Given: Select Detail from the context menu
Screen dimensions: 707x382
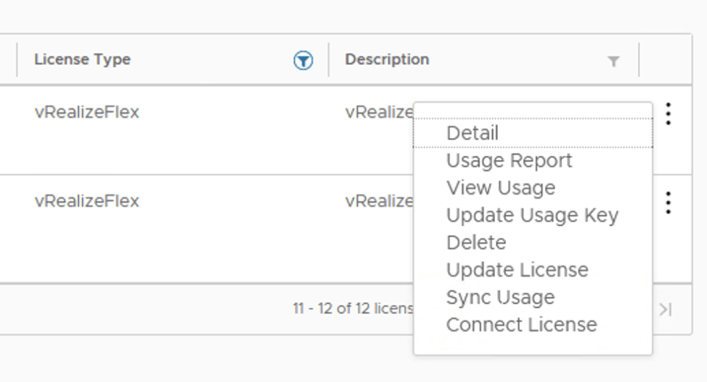Looking at the screenshot, I should click(472, 133).
